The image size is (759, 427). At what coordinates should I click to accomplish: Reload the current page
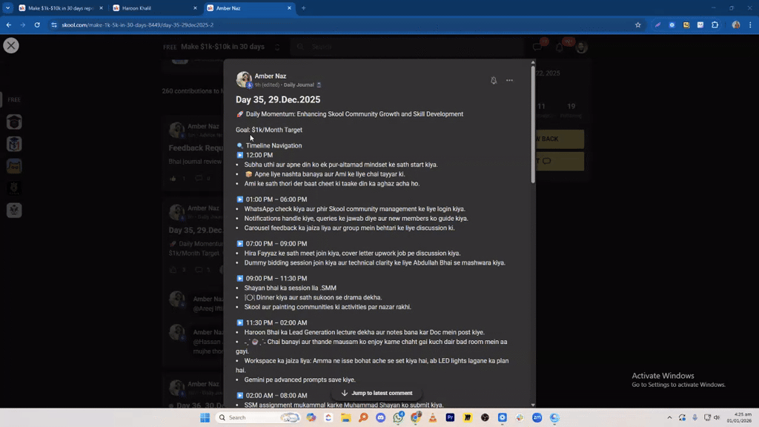(37, 24)
